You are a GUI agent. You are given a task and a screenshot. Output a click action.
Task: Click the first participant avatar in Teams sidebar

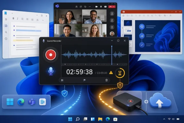tap(112, 14)
